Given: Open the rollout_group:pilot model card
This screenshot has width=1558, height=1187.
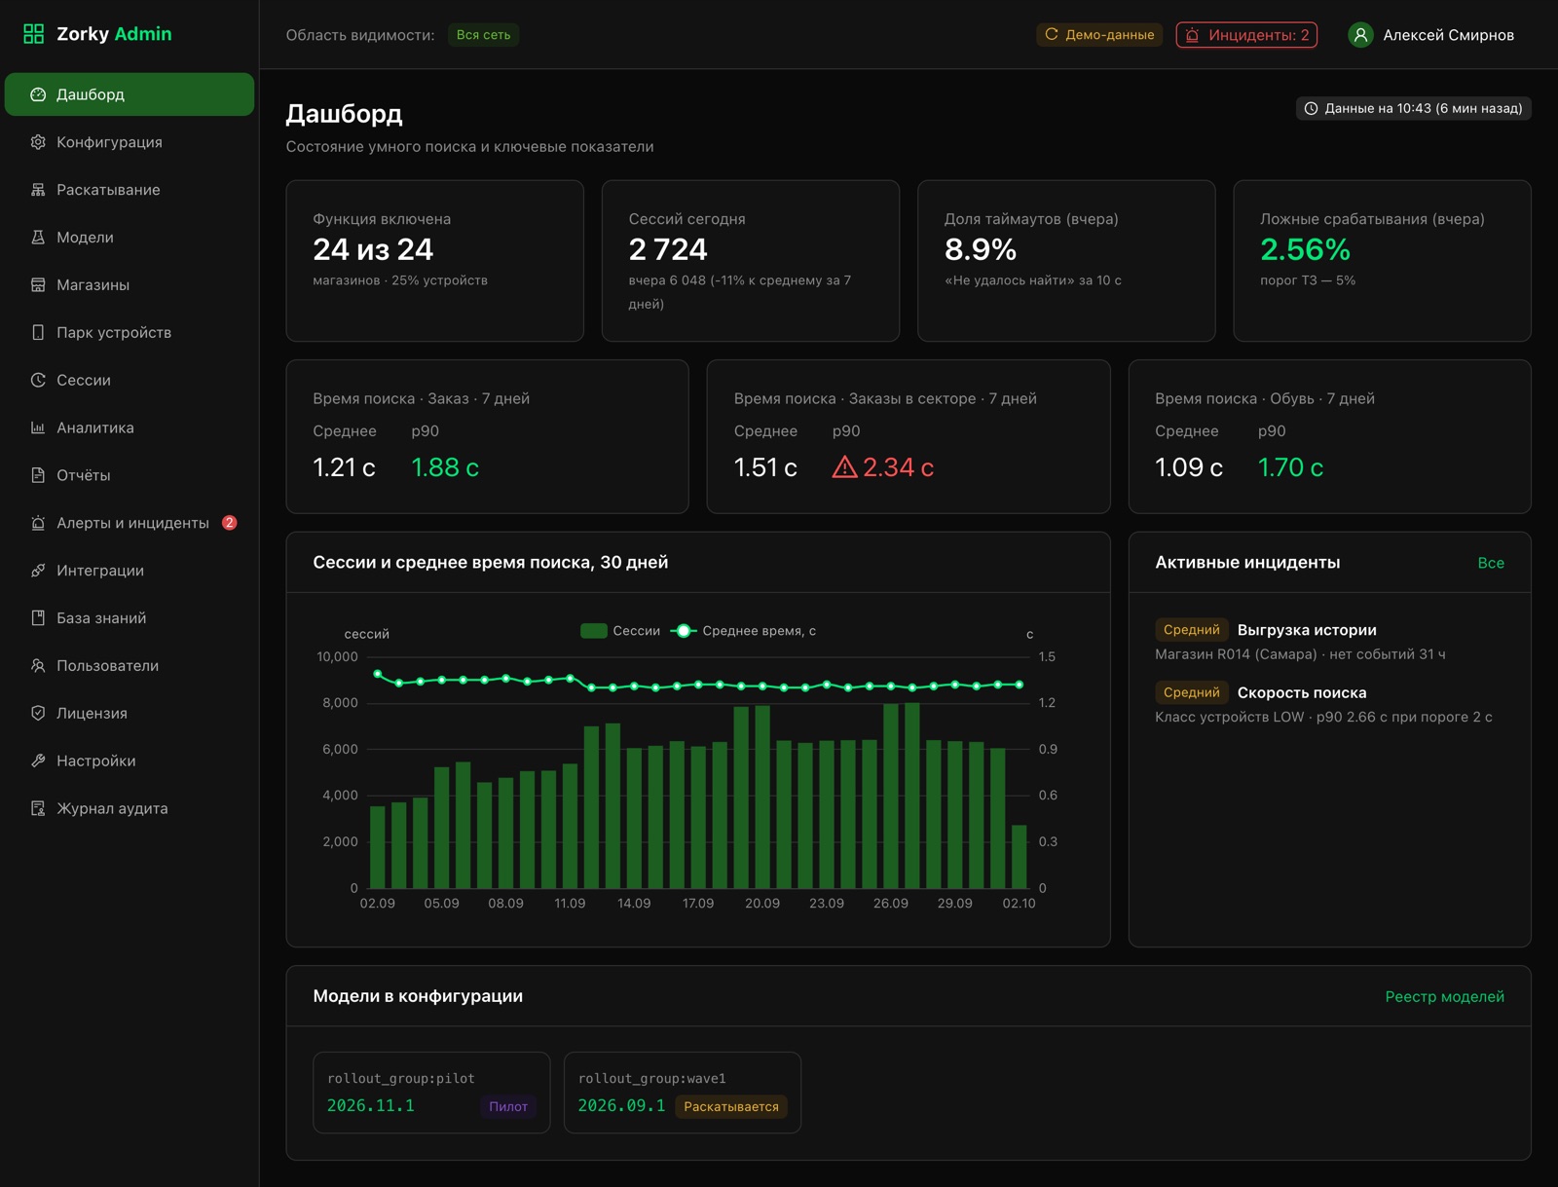Looking at the screenshot, I should (431, 1093).
